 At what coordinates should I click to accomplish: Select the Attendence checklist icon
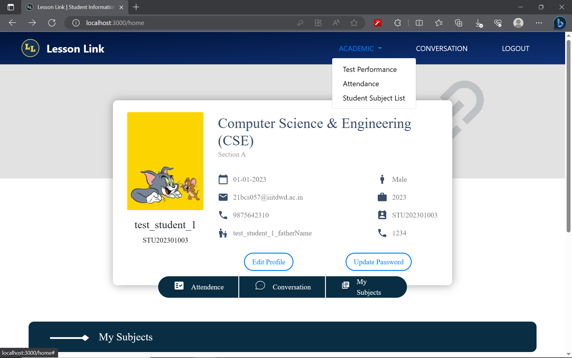[x=179, y=286]
